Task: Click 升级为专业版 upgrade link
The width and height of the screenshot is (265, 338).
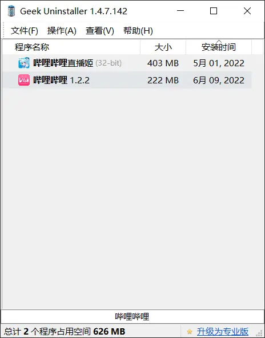Action: click(x=223, y=331)
